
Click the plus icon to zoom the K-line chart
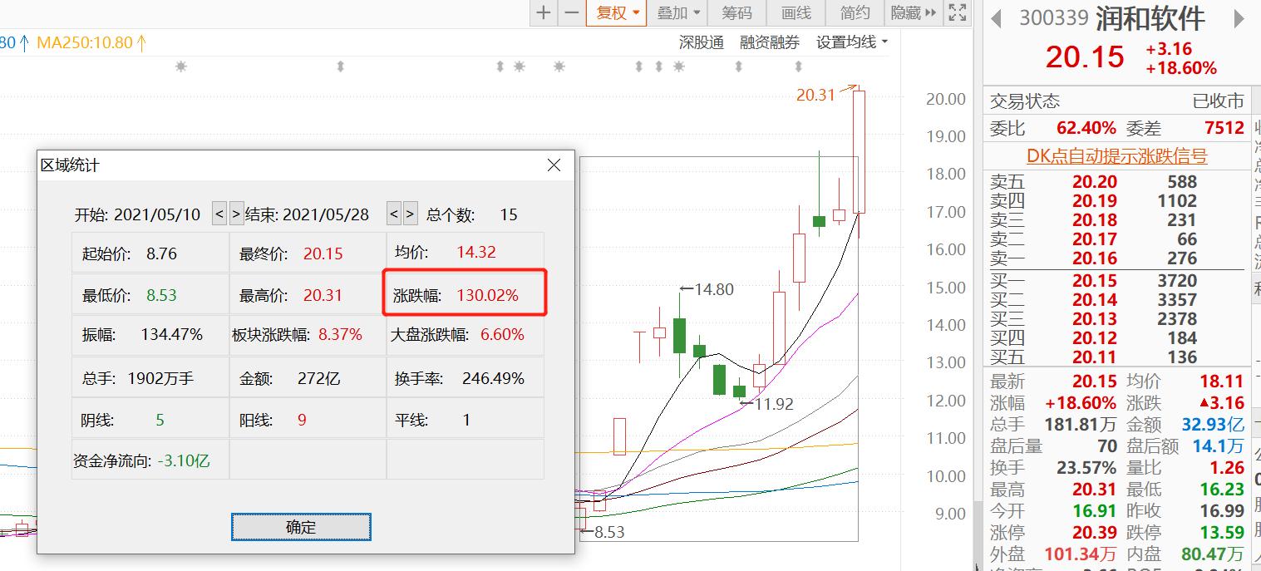[x=543, y=13]
